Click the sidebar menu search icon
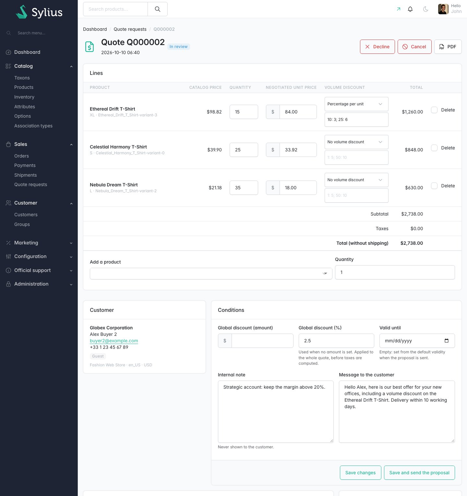Viewport: 467px width, 496px height. tap(9, 33)
